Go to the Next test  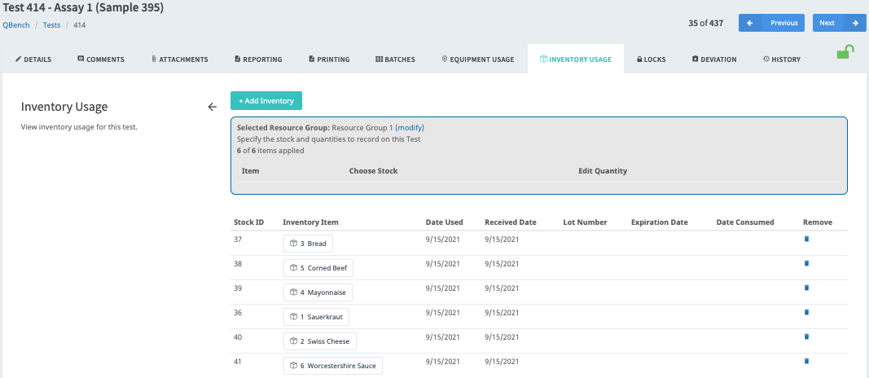click(839, 23)
